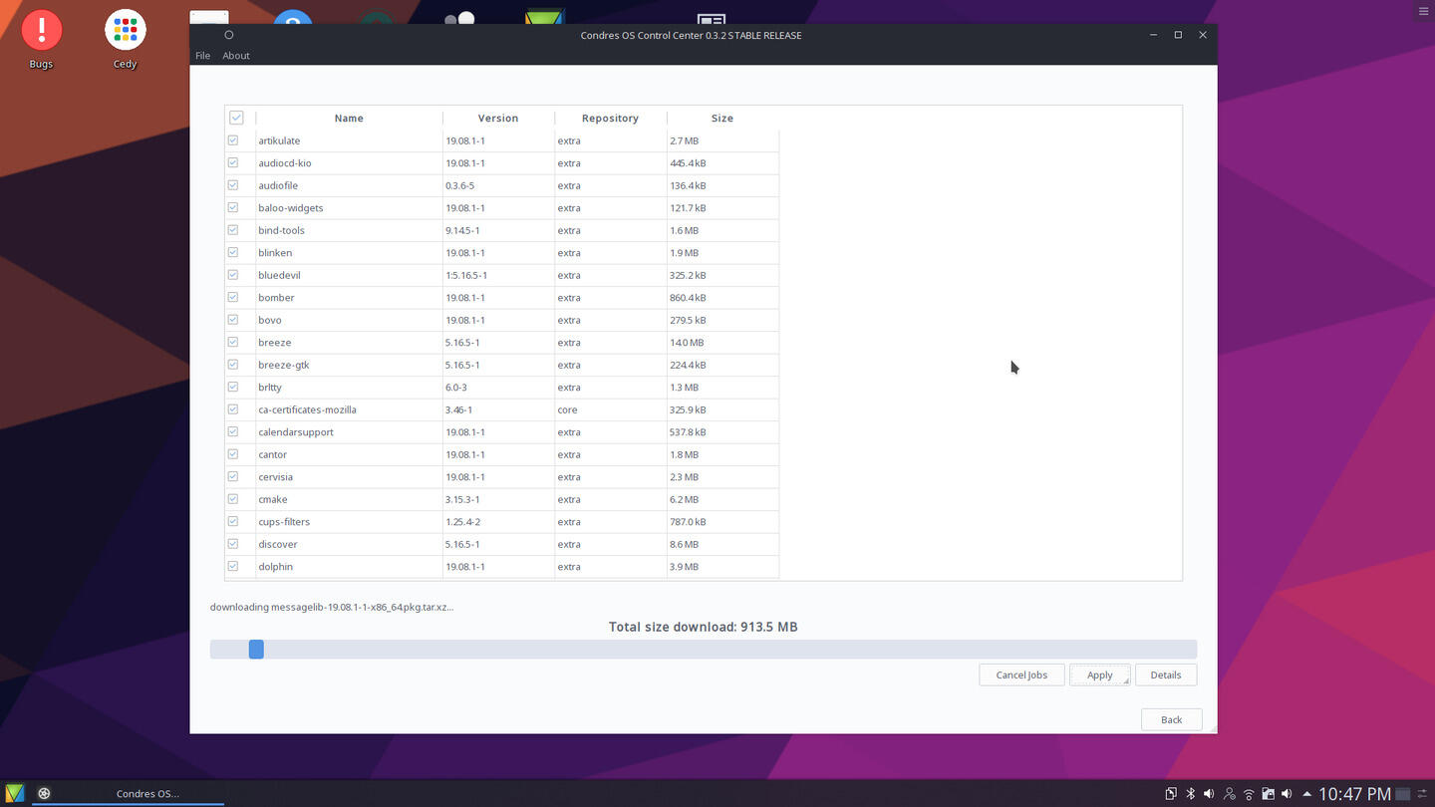Click the cups-filters package name

284,522
